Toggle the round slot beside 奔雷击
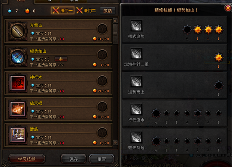This screenshot has height=167, width=232. click(102, 29)
